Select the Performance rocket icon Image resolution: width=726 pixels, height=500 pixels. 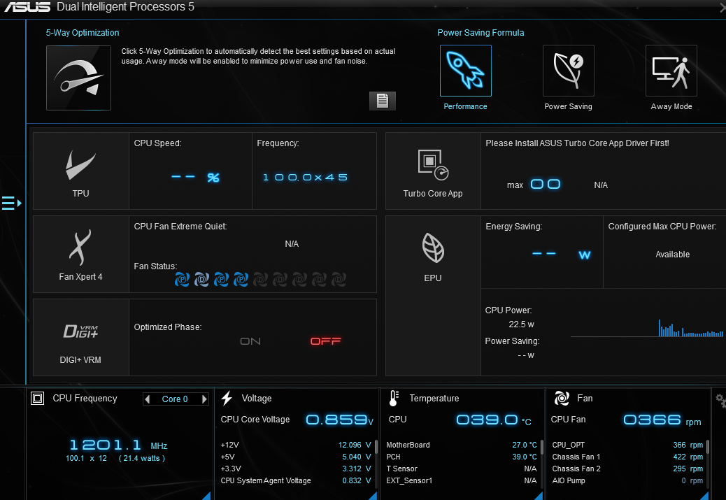click(x=465, y=71)
